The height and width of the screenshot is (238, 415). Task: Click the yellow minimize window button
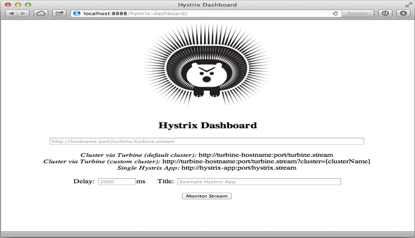click(x=18, y=5)
